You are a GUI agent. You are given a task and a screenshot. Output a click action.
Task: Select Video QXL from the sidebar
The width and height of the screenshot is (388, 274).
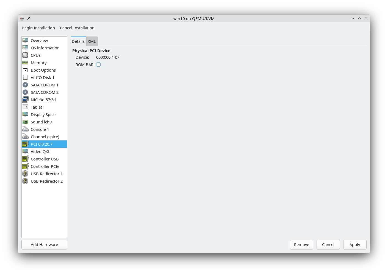(x=40, y=152)
